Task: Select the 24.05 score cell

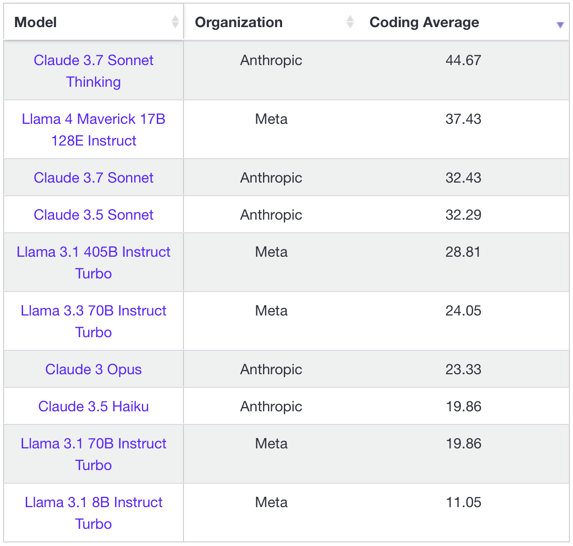Action: [x=463, y=311]
